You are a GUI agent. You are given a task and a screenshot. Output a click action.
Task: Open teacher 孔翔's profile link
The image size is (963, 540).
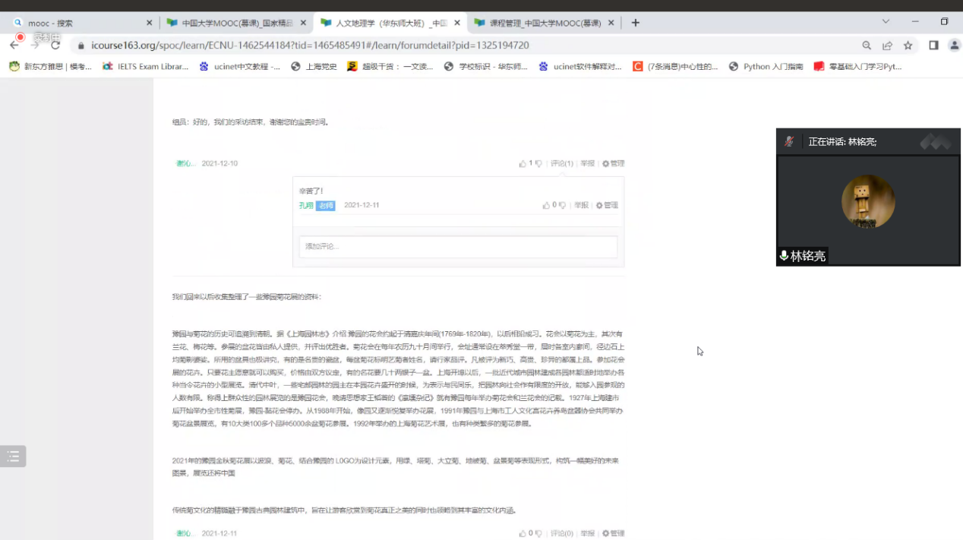pos(306,205)
